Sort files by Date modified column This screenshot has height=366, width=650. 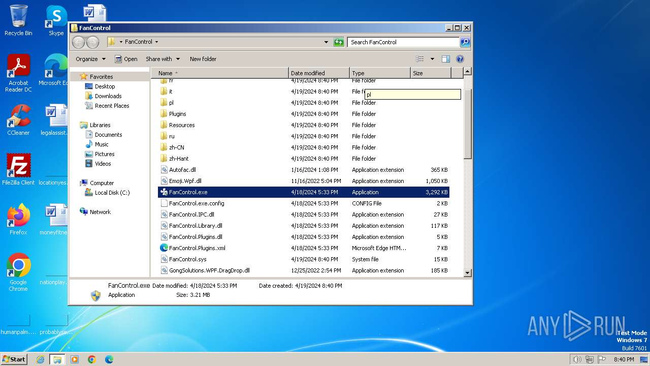click(x=319, y=73)
